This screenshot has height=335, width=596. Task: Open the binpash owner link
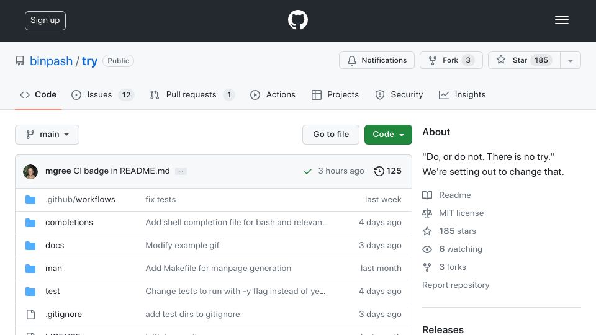tap(51, 61)
